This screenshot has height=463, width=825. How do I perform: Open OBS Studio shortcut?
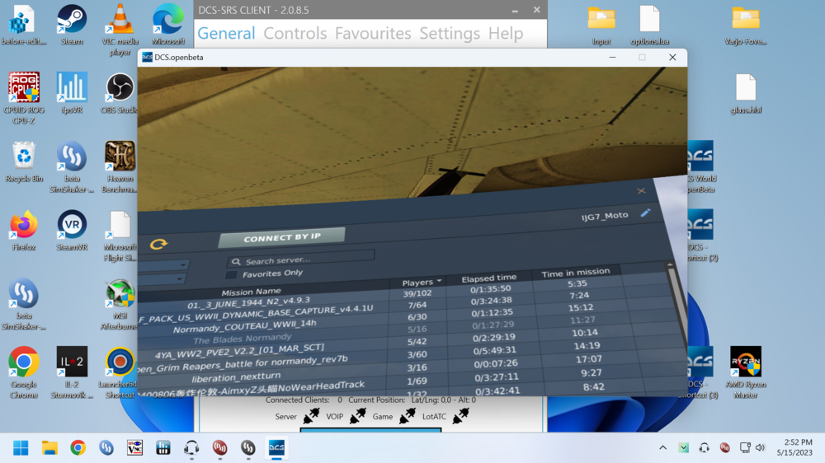(x=120, y=93)
